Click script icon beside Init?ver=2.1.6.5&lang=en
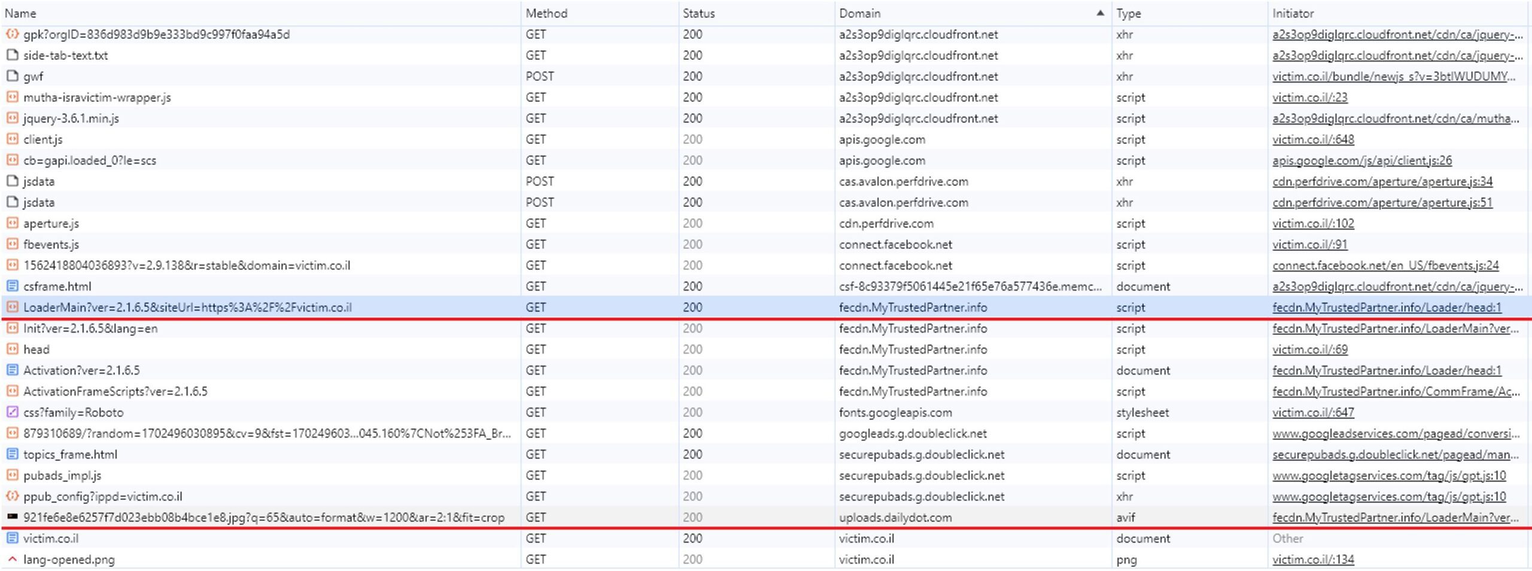This screenshot has width=1532, height=571. (11, 328)
